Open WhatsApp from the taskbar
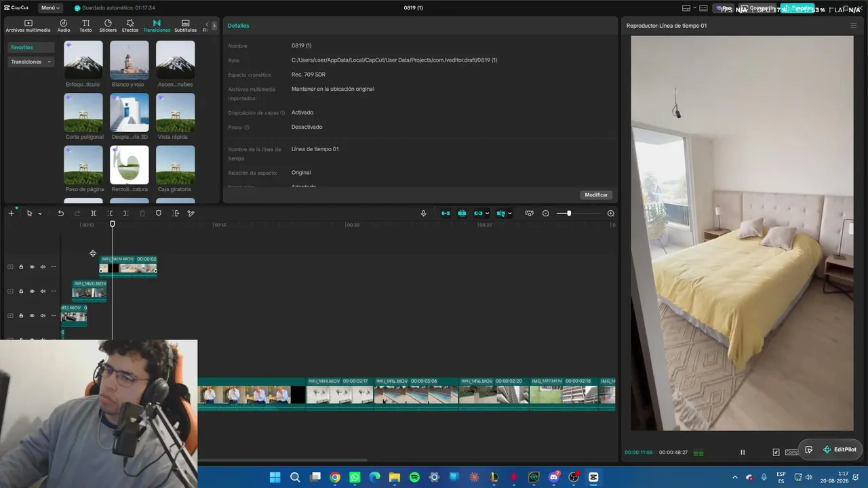 coord(355,477)
